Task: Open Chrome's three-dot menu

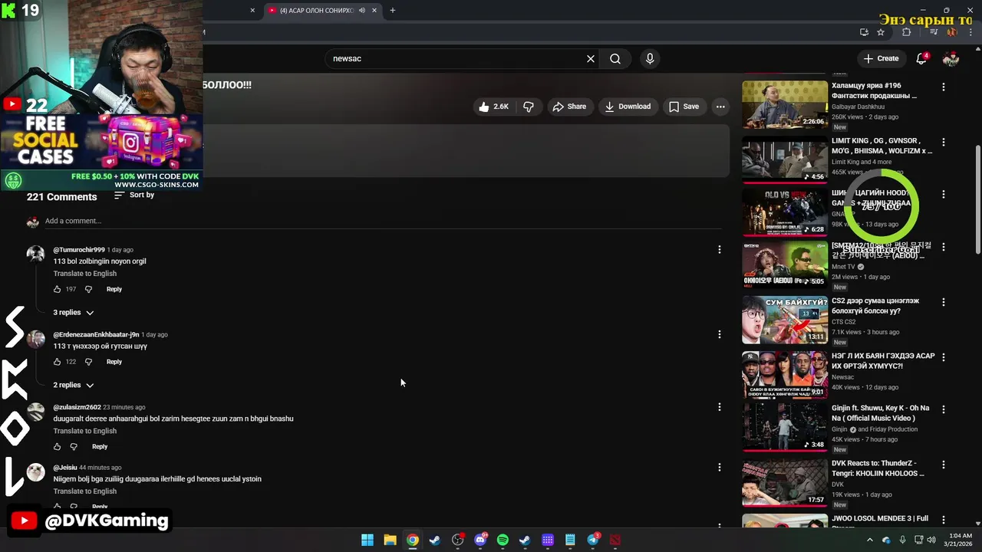Action: tap(971, 32)
